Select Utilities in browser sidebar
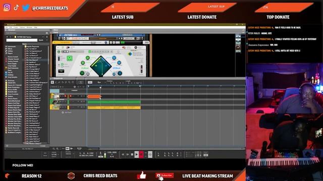This screenshot has height=181, width=323. click(10, 51)
